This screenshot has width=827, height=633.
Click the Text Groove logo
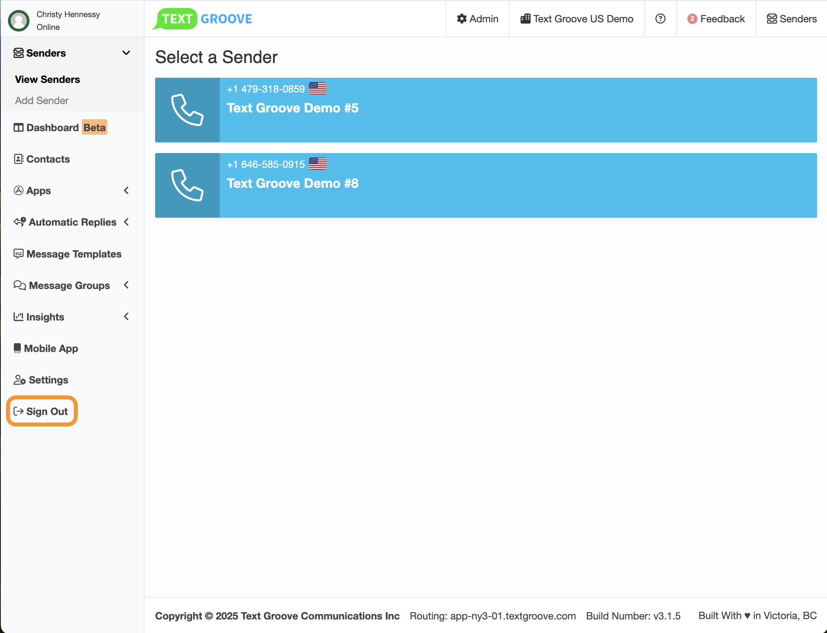click(203, 19)
